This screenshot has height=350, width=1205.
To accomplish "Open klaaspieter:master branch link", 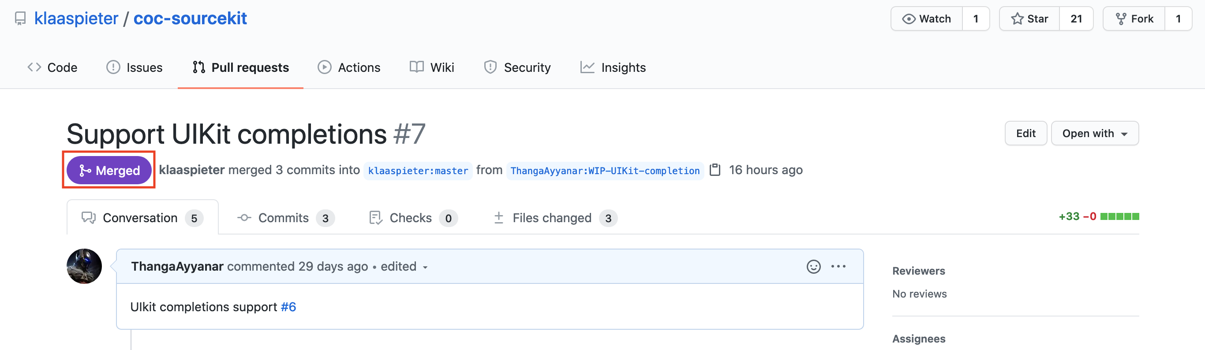I will pos(418,171).
